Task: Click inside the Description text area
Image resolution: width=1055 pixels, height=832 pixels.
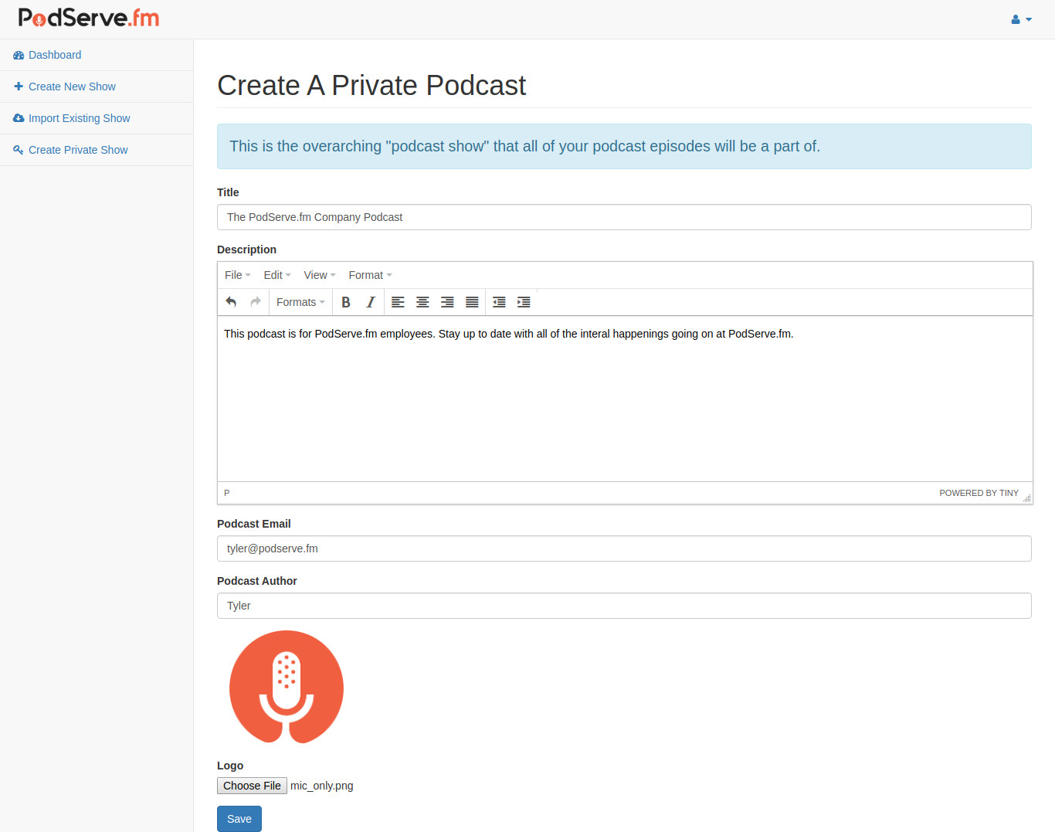Action: 625,399
